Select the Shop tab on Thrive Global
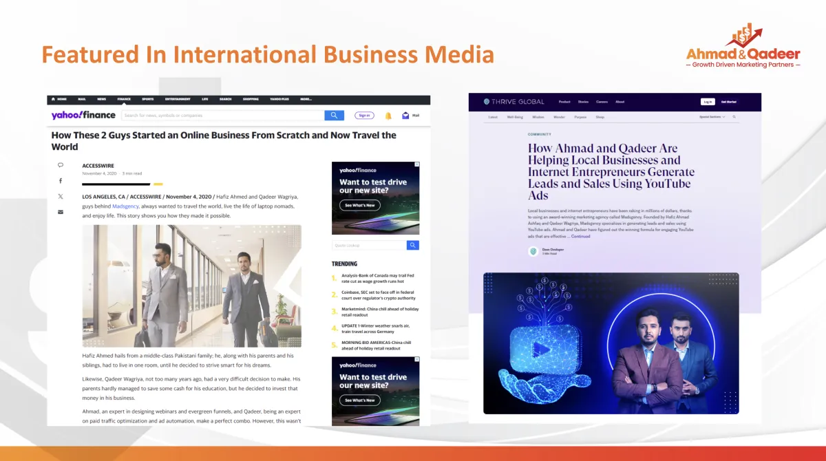The height and width of the screenshot is (461, 826). pos(600,117)
